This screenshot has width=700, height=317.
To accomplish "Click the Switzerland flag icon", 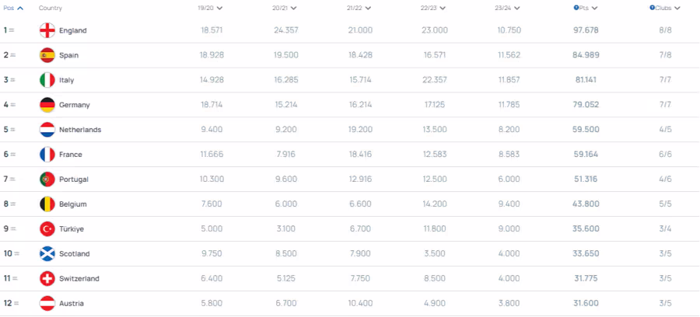I will click(x=47, y=279).
